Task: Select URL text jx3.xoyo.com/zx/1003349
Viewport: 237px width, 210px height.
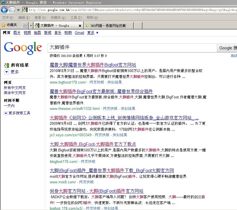Action: [71, 135]
